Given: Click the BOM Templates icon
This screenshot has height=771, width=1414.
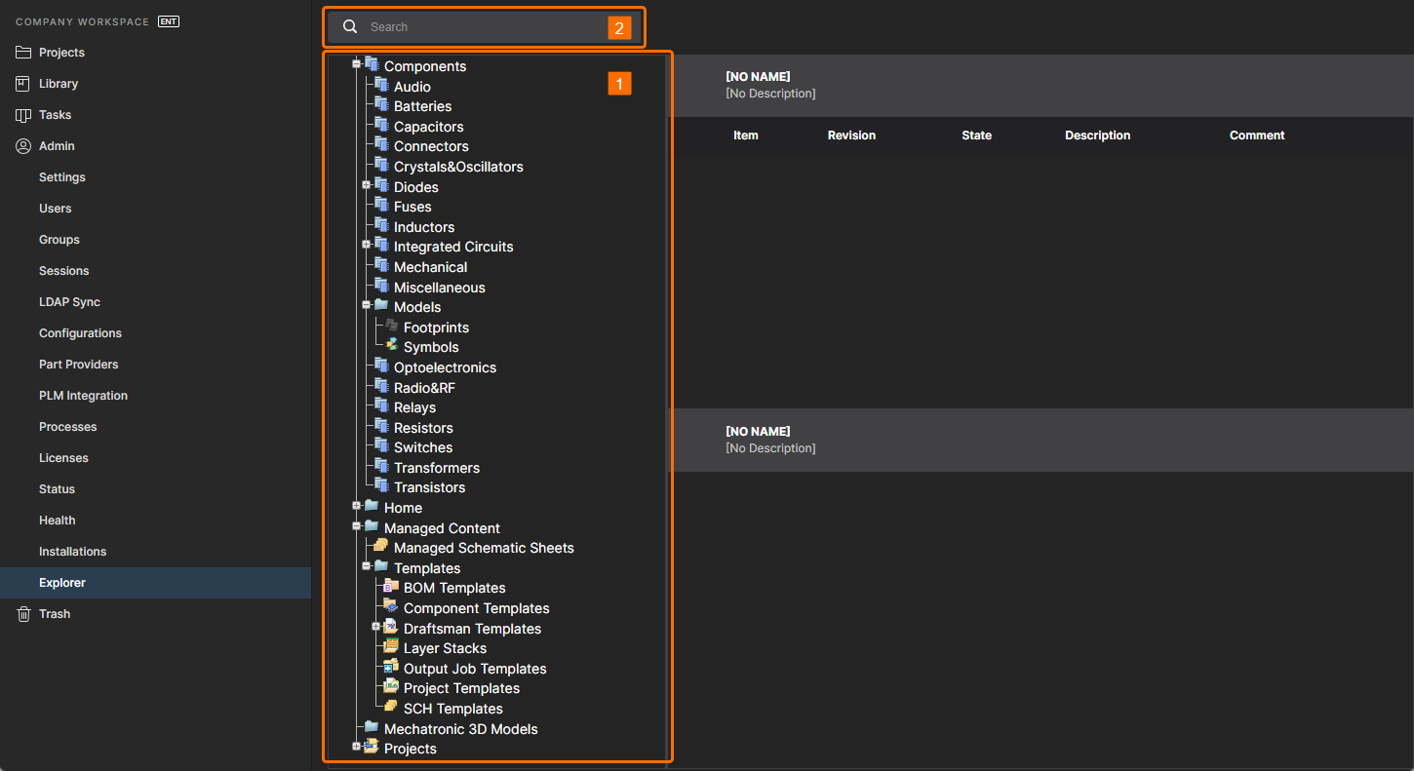Looking at the screenshot, I should 391,587.
